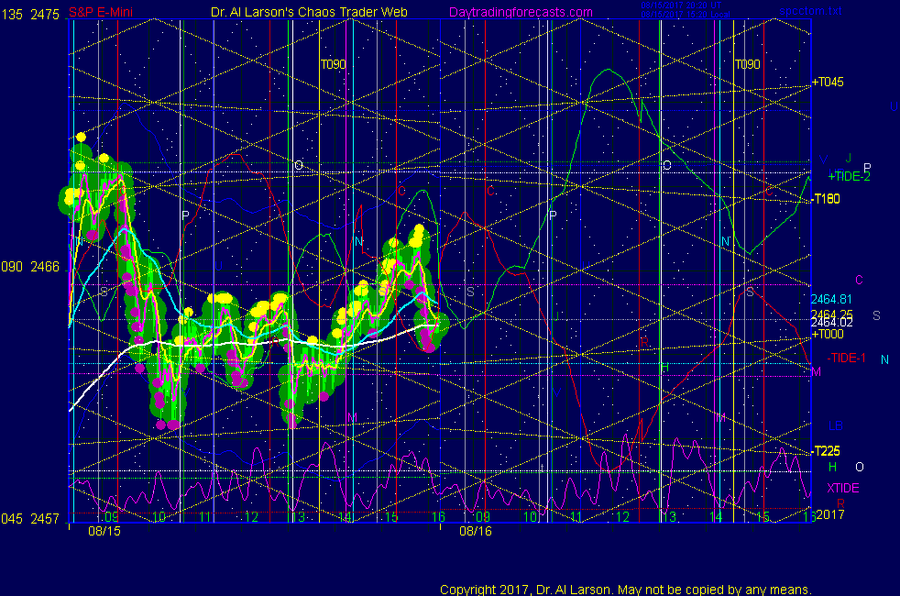Select the 20:20 UT timestamp line
Viewport: 900px width, 596px height.
681,6
